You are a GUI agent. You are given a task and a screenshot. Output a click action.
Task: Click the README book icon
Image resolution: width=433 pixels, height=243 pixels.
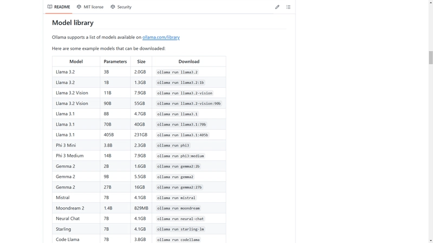[50, 6]
